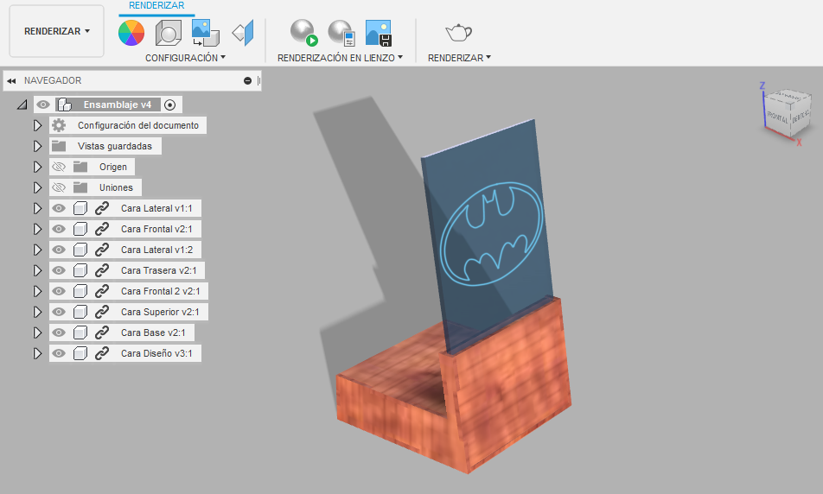Click the Decal image icon
Image resolution: width=823 pixels, height=494 pixels.
pyautogui.click(x=205, y=33)
